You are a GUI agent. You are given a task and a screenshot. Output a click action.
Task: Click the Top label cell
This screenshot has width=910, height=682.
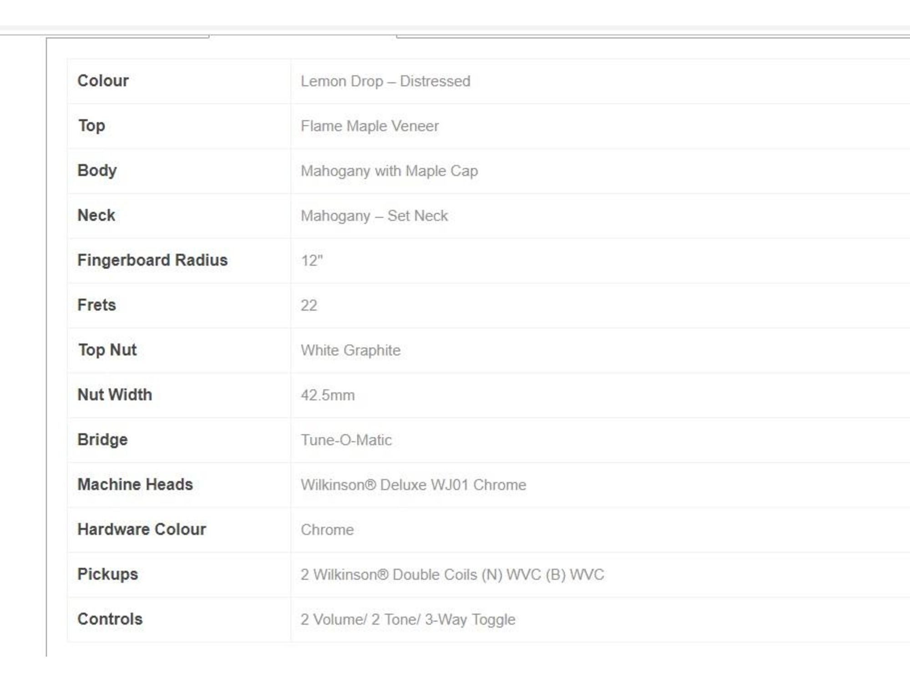[x=91, y=125]
